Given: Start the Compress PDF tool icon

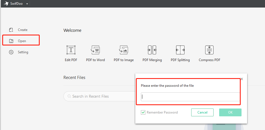Looking at the screenshot, I should [209, 50].
